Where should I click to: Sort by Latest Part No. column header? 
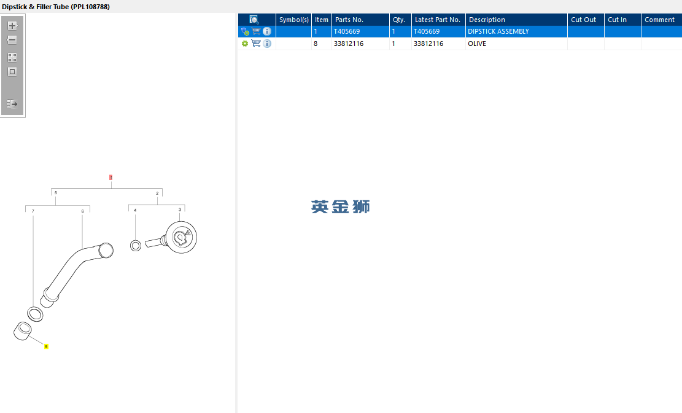click(x=438, y=20)
